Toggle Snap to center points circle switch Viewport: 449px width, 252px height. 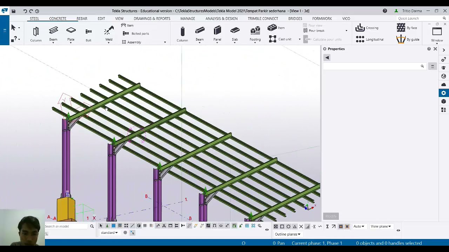(288, 226)
